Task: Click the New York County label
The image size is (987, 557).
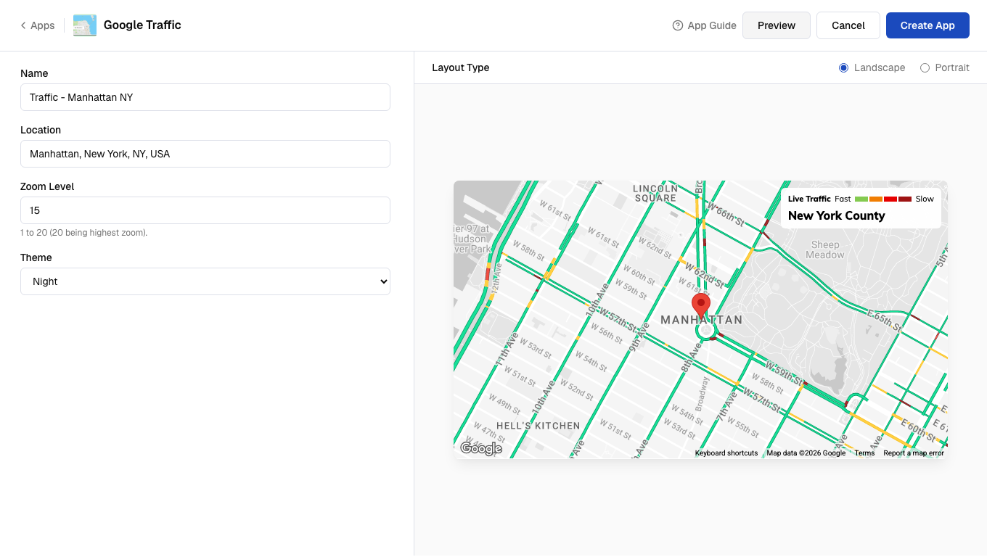Action: (837, 215)
